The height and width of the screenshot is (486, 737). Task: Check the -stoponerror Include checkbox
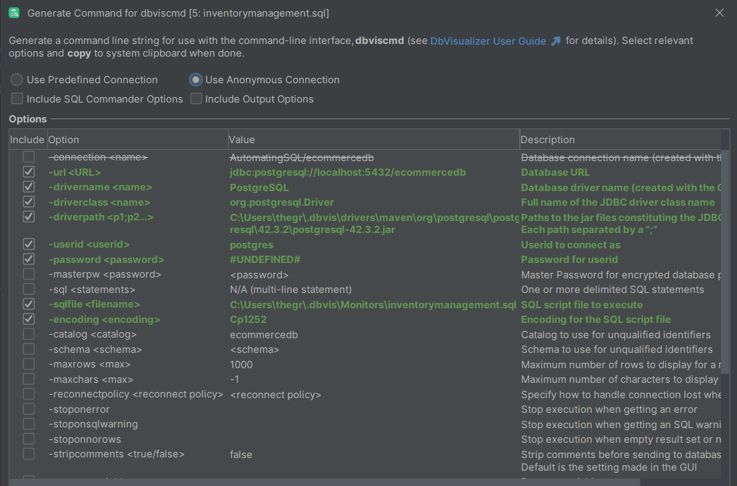coord(29,409)
